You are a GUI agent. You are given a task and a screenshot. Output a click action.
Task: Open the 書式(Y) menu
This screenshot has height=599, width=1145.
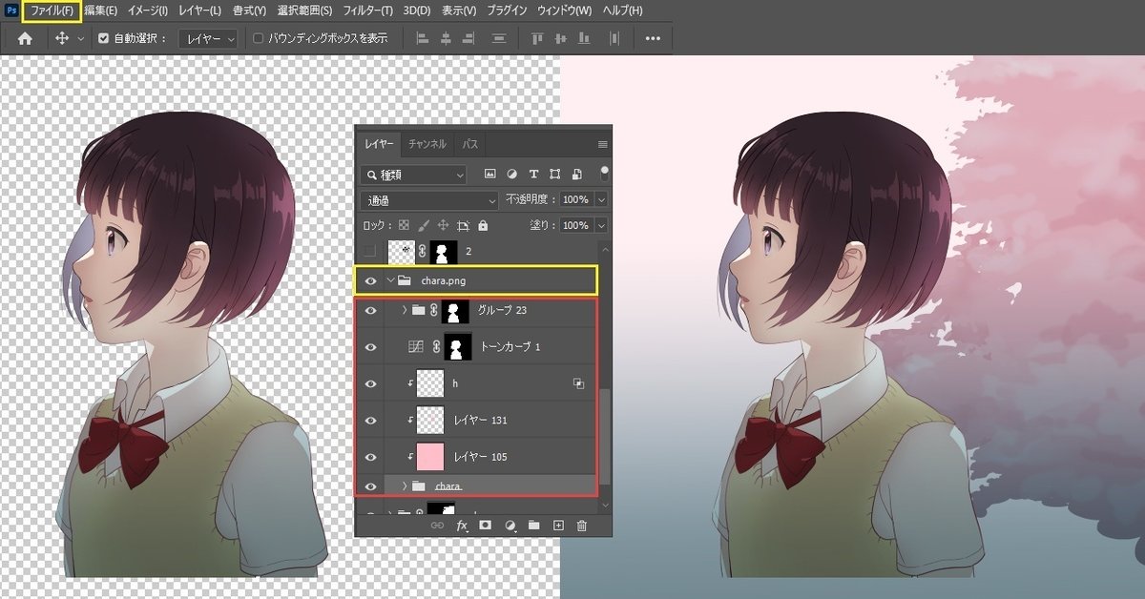pos(249,10)
